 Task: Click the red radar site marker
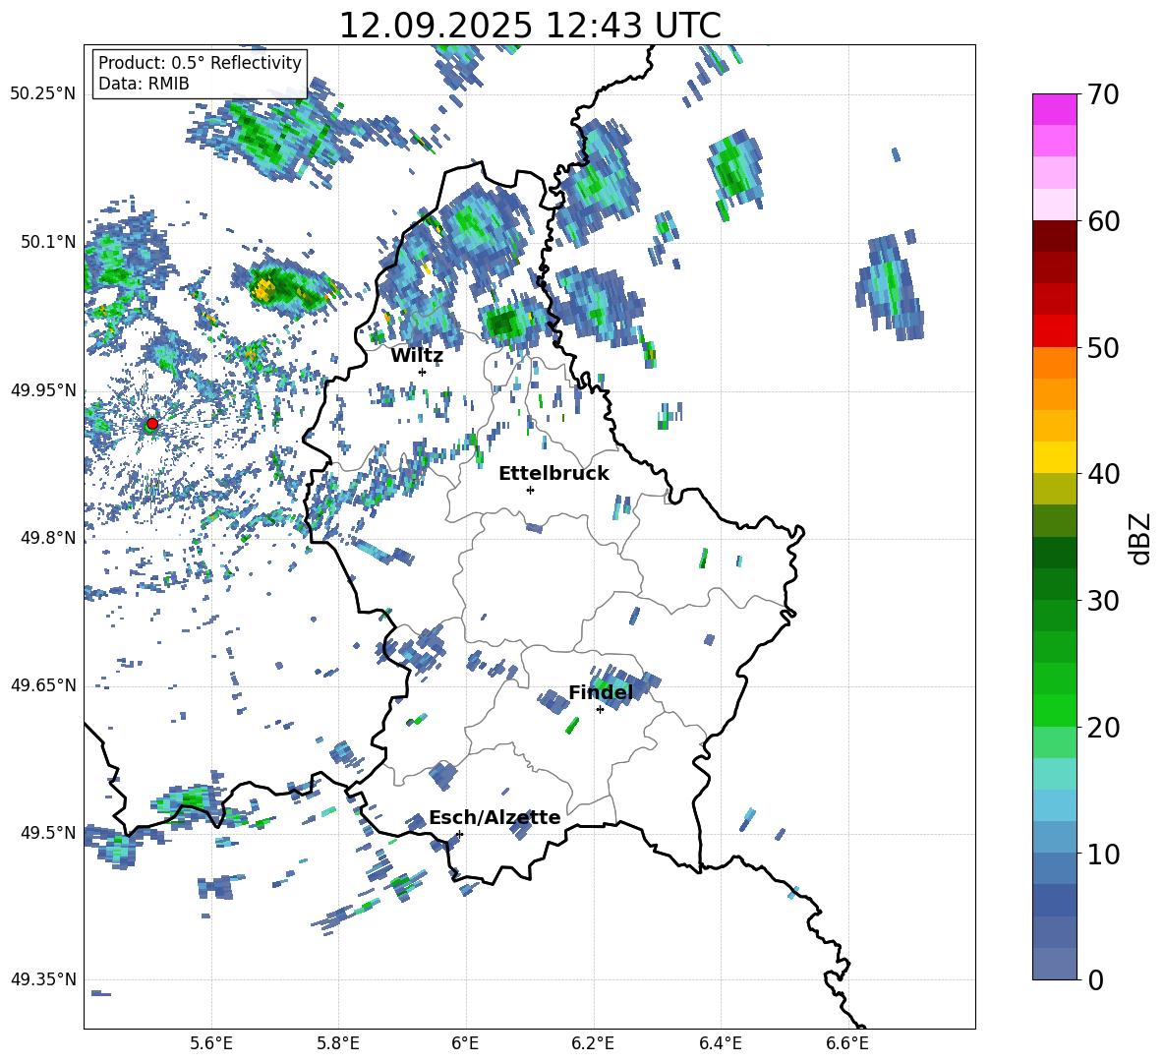point(151,424)
